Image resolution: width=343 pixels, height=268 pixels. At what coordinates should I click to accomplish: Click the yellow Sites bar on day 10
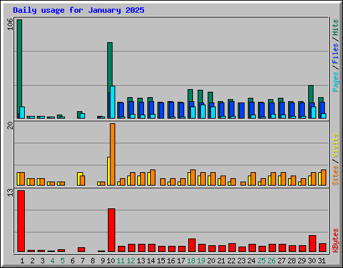pyautogui.click(x=109, y=171)
